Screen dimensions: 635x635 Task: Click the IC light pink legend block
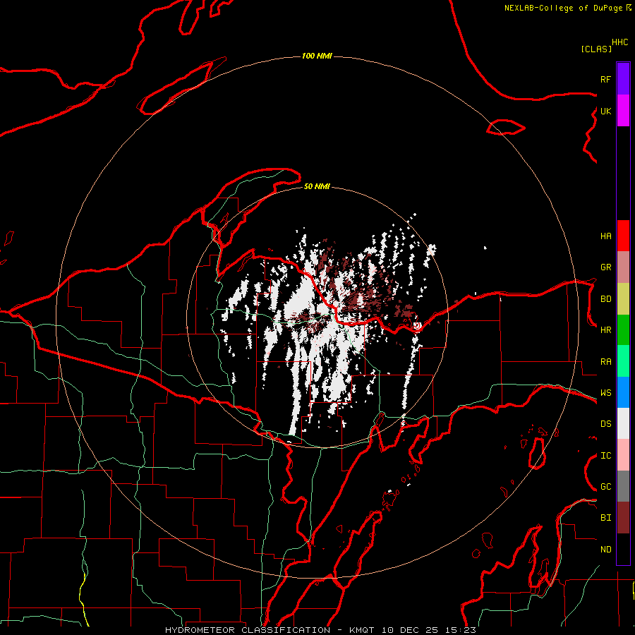tap(623, 455)
